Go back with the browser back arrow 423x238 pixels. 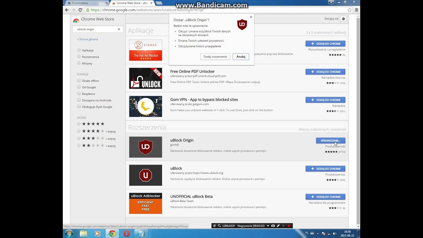click(x=67, y=10)
